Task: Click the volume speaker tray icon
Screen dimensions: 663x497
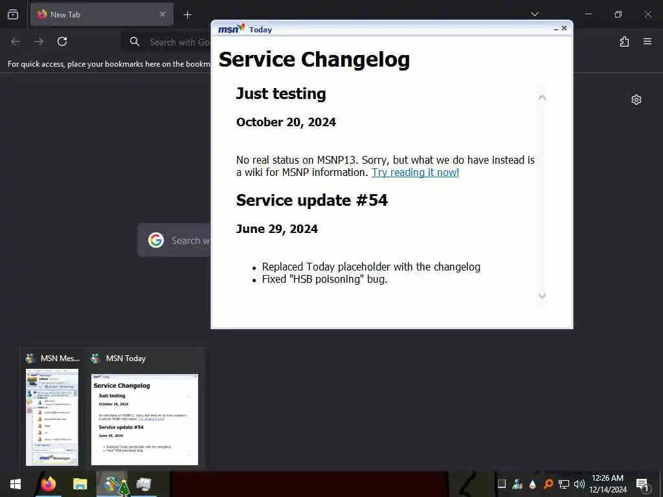Action: click(579, 484)
